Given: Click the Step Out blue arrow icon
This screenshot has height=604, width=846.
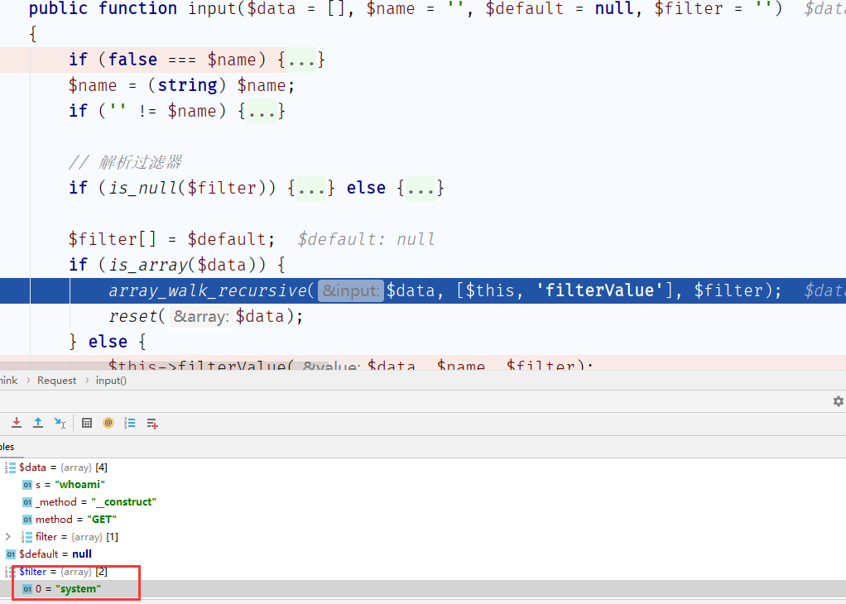Looking at the screenshot, I should point(38,423).
